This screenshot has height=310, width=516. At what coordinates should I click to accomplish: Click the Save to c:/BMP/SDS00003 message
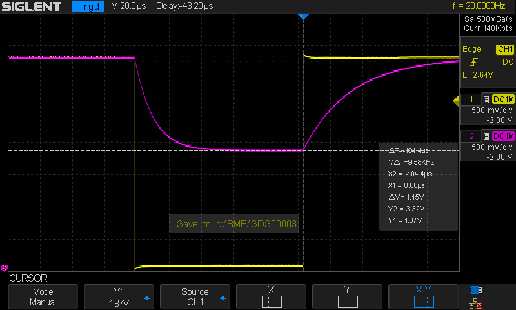click(x=234, y=224)
